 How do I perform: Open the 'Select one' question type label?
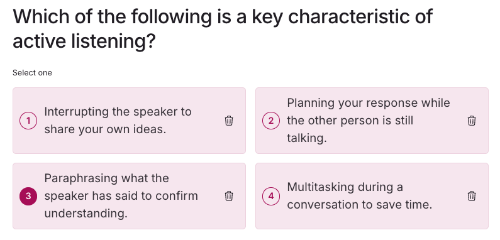click(x=32, y=73)
